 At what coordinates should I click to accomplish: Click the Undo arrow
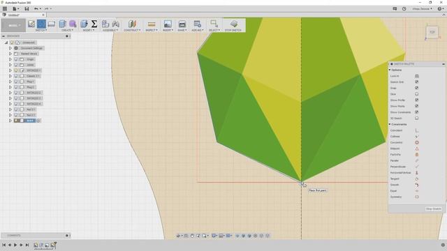(x=36, y=9)
